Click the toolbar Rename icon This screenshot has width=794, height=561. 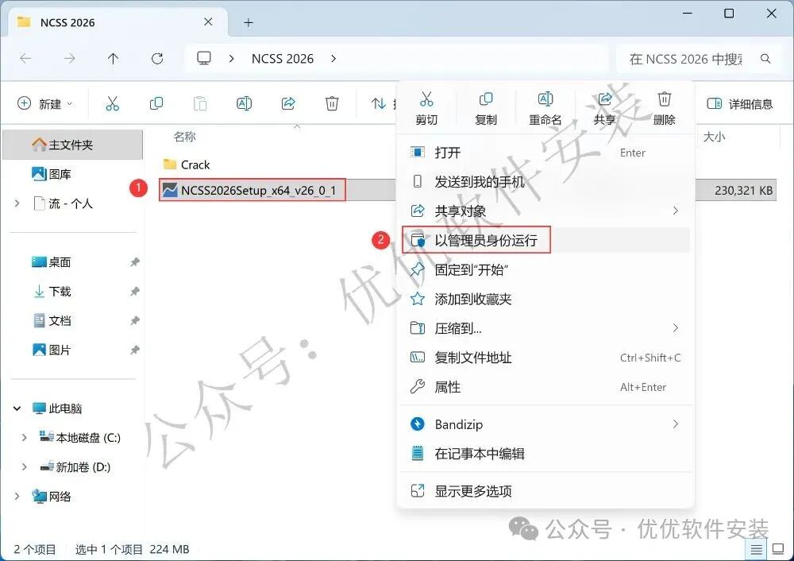(244, 103)
